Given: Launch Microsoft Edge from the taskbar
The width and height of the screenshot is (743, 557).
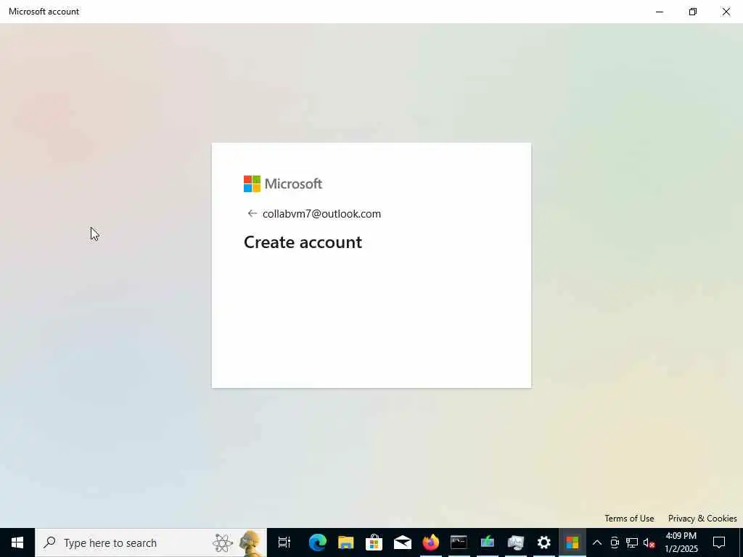Looking at the screenshot, I should [318, 542].
